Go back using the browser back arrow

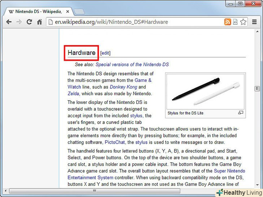click(x=9, y=22)
